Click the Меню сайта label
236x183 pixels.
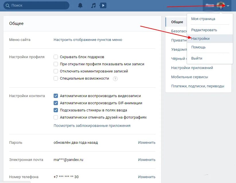pyautogui.click(x=20, y=40)
